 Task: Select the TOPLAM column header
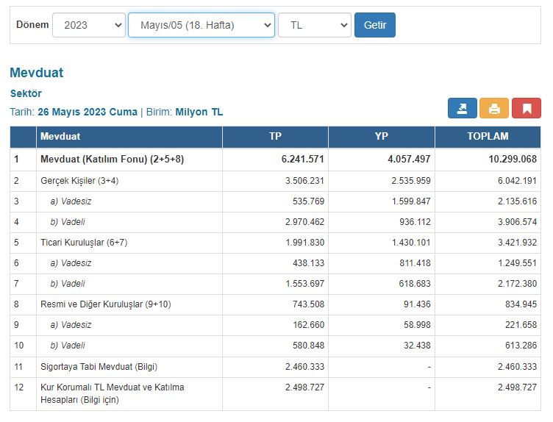(x=488, y=137)
